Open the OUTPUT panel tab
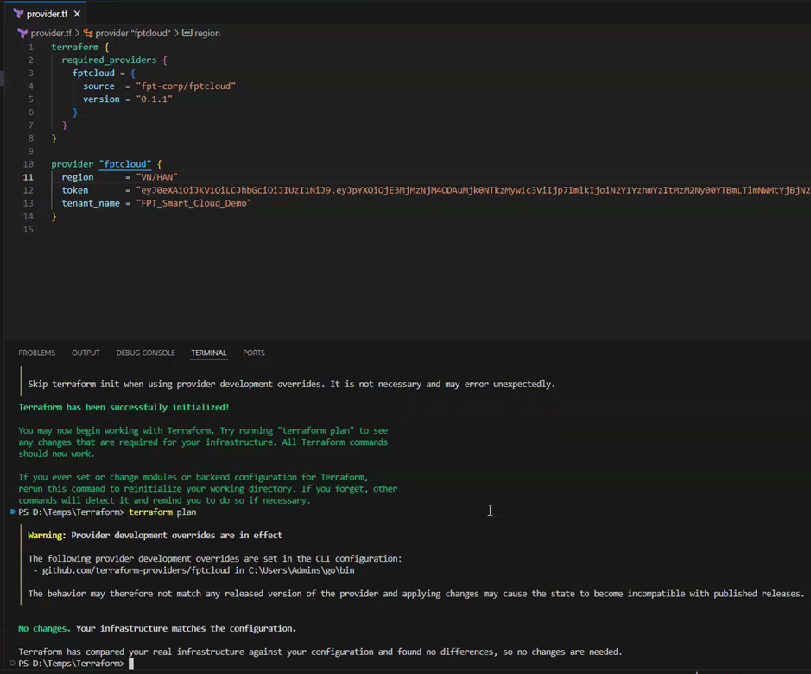 click(86, 353)
